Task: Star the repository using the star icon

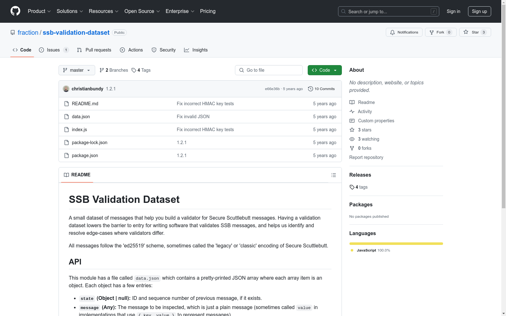Action: pos(466,32)
